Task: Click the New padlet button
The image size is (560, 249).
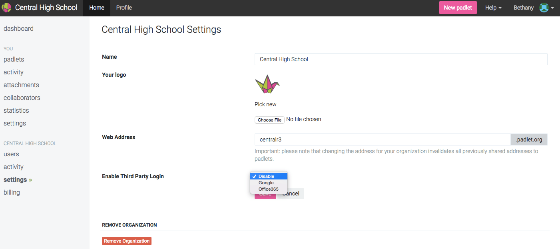Action: (458, 8)
